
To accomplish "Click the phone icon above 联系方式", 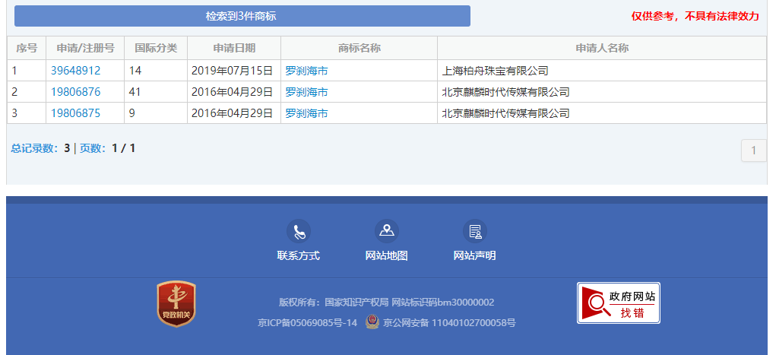I will (299, 231).
